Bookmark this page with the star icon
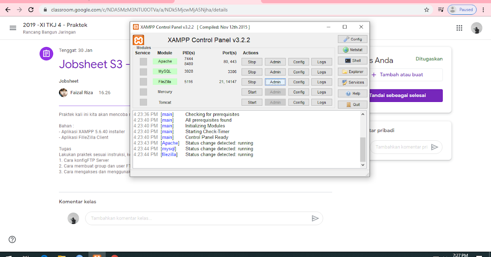The width and height of the screenshot is (491, 257). point(426,9)
